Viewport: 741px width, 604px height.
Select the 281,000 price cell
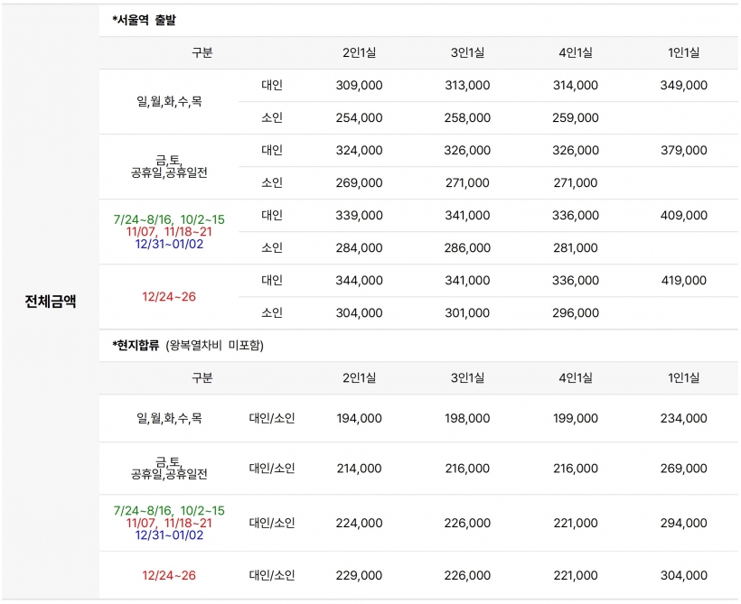point(575,248)
